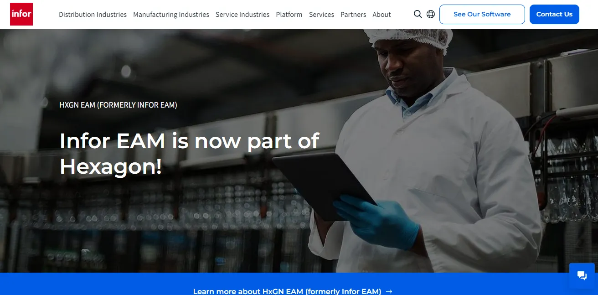
Task: Click the HXGN EAM (FORMERLY INFOR EAM) label
Action: point(118,105)
